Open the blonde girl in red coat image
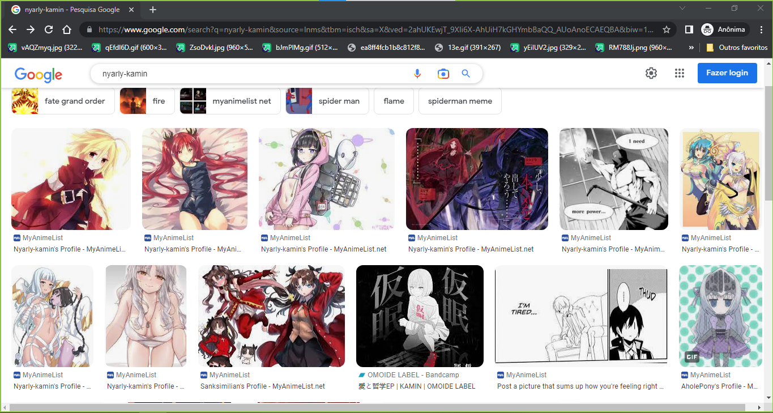773x413 pixels. pos(71,179)
